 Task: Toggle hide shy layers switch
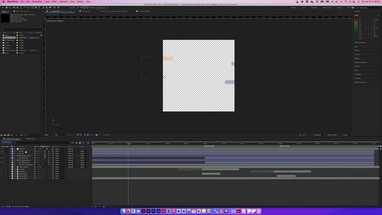tap(76, 143)
